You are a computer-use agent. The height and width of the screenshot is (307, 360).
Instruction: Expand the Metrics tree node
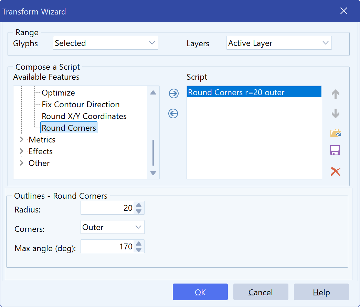21,139
